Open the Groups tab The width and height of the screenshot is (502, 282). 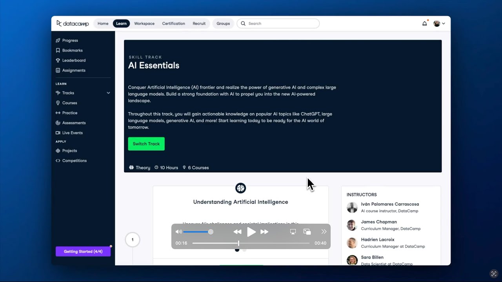223,23
